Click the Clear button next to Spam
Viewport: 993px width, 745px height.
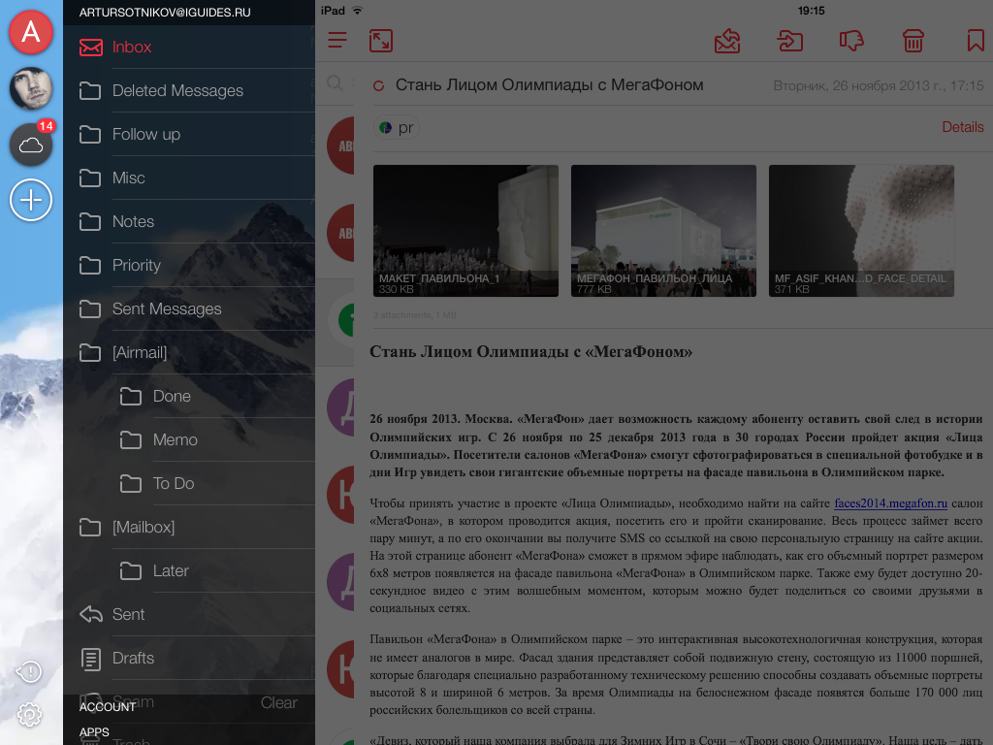(278, 702)
